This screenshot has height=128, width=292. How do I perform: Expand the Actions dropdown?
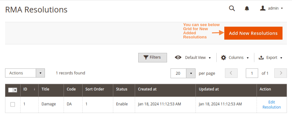[x=40, y=73]
